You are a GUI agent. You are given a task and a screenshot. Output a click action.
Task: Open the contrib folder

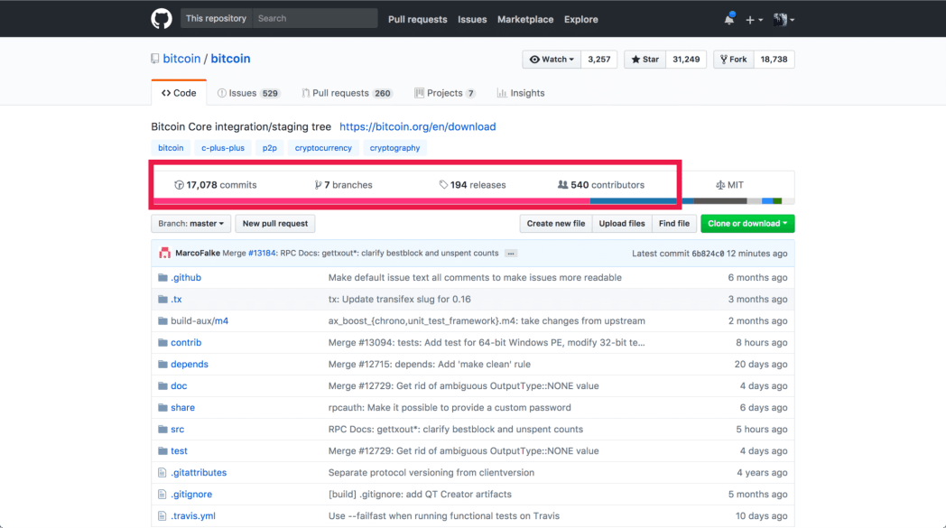coord(186,343)
